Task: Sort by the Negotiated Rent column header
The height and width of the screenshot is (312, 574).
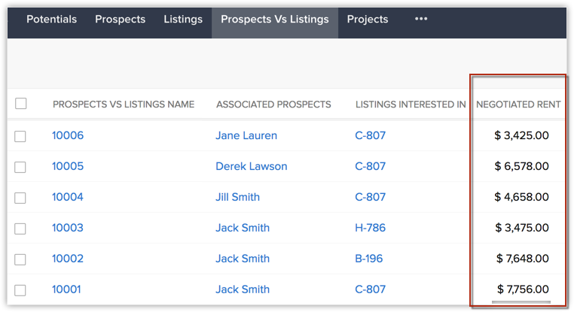Action: [518, 105]
